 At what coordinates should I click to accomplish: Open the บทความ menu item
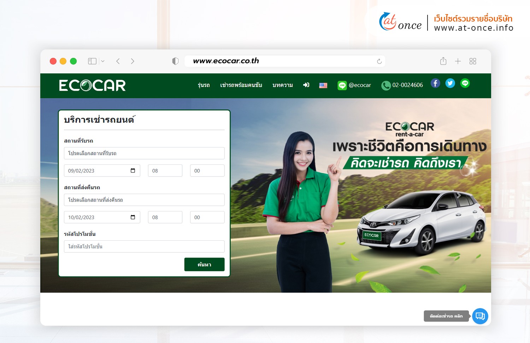[x=283, y=85]
